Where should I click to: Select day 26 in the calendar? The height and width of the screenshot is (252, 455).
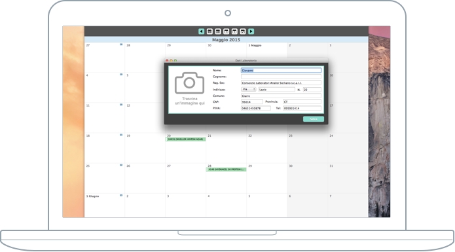(145, 178)
